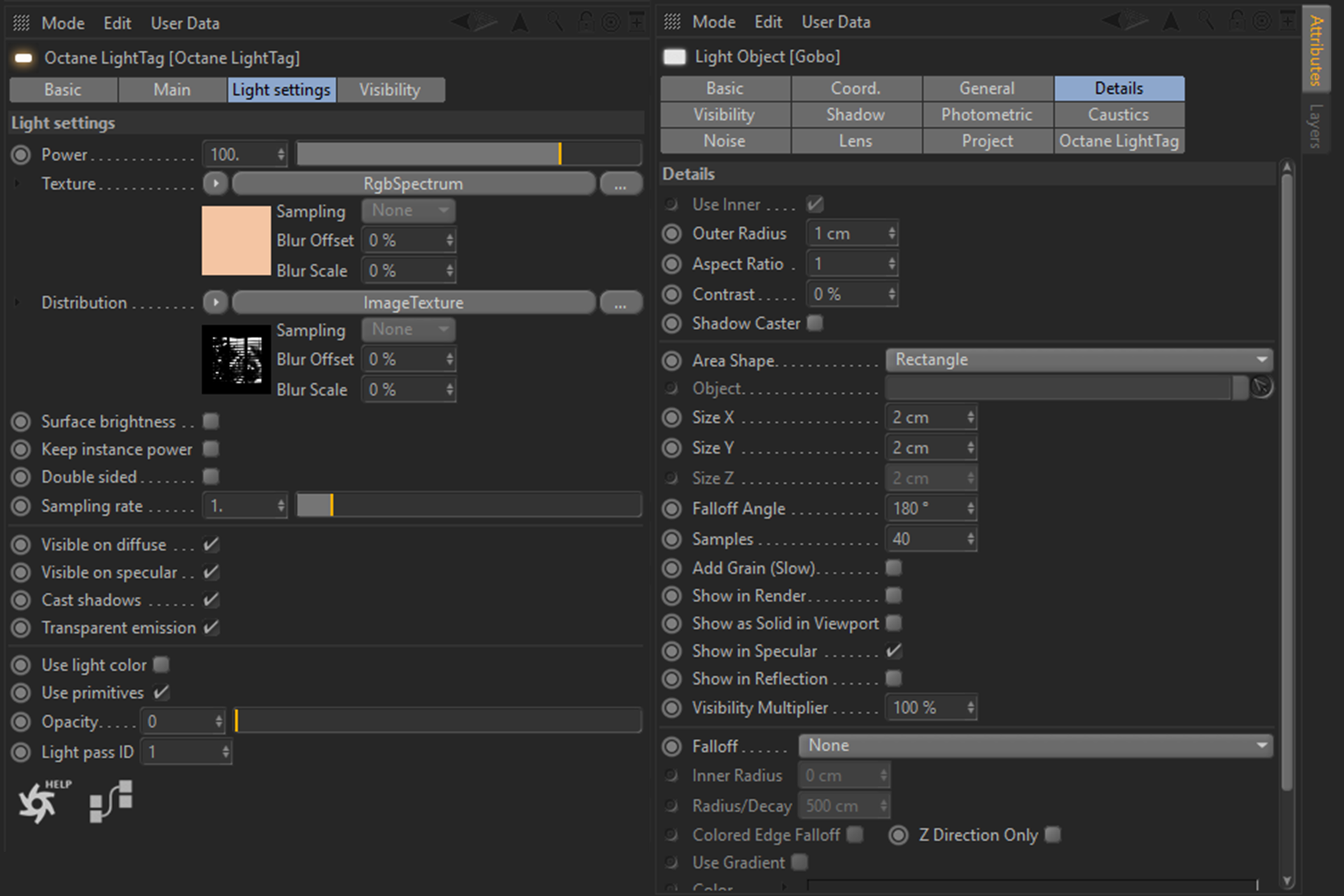Click the up arrow icon in right panel header
Screen dimensions: 1344x896
[1170, 21]
